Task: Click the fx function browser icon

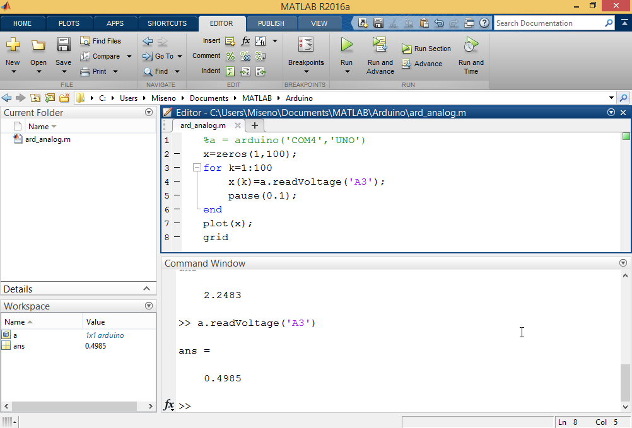Action: pos(168,405)
